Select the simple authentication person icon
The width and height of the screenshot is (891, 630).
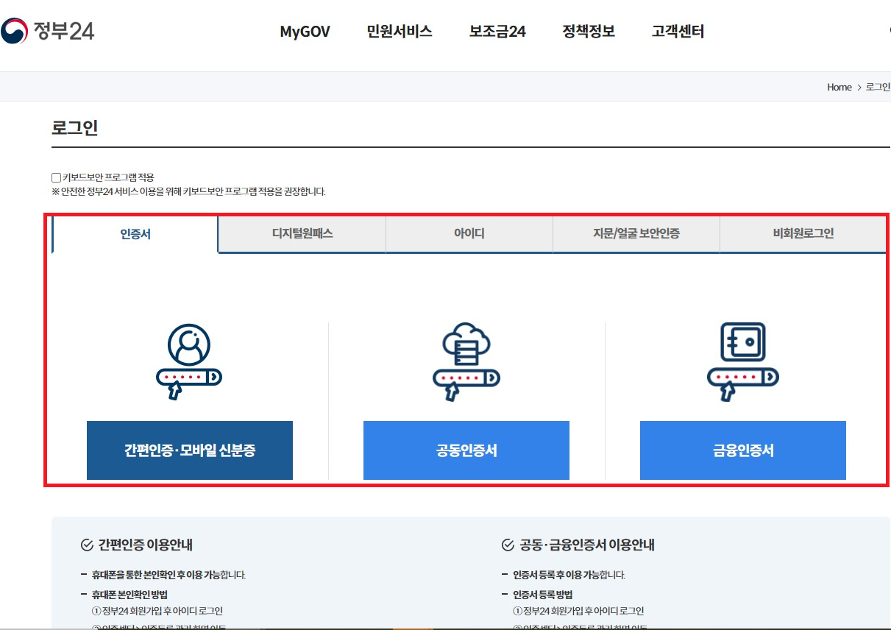(189, 362)
